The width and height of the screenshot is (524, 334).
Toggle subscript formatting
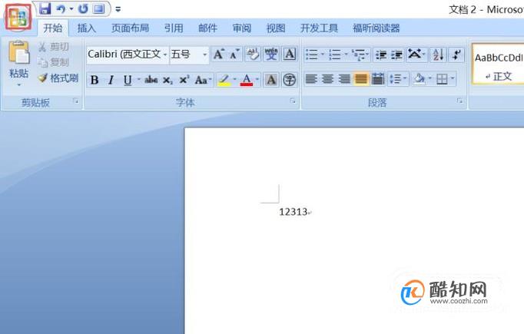[167, 80]
